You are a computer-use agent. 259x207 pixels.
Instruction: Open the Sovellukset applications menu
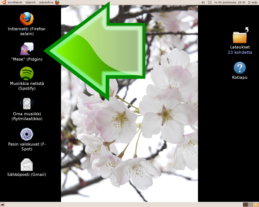click(x=12, y=2)
